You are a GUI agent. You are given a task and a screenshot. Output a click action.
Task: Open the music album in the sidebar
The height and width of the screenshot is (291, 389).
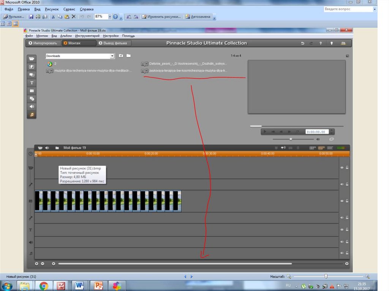[32, 114]
